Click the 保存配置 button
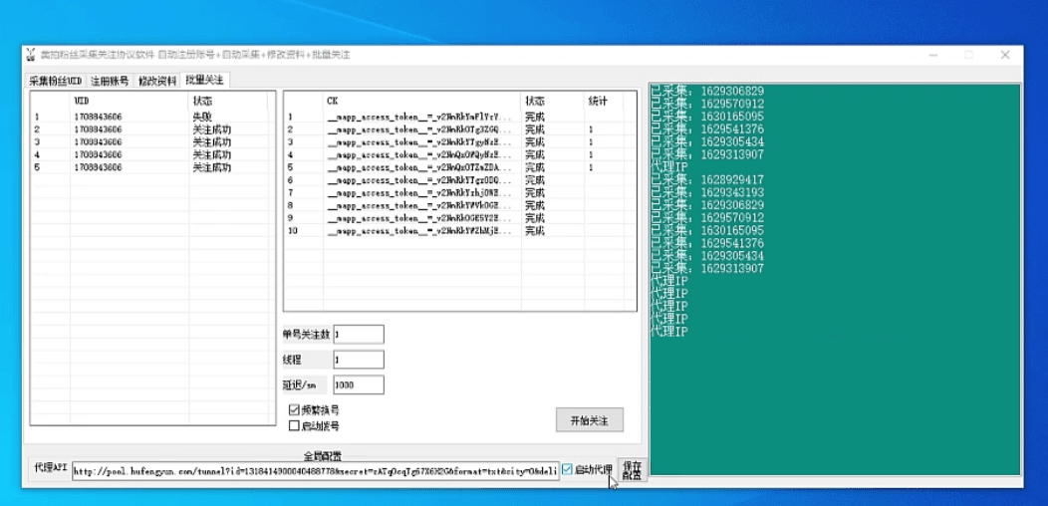 [632, 470]
